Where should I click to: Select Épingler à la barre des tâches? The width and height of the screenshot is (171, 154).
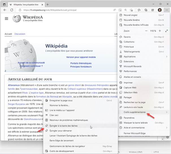click(x=63, y=126)
